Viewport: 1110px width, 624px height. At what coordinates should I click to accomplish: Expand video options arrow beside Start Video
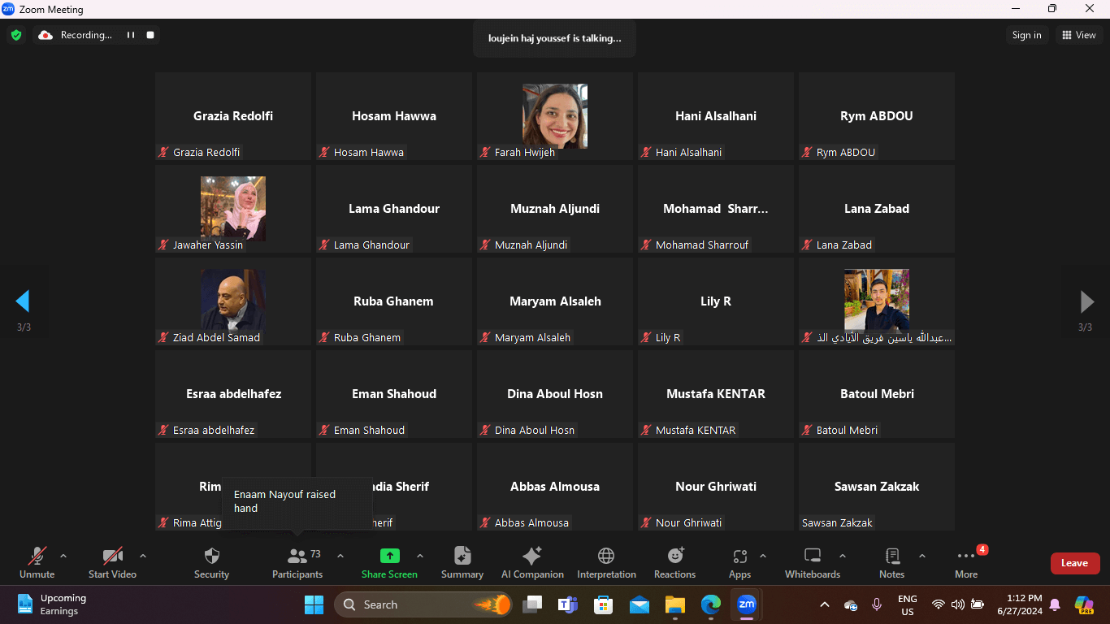(x=143, y=557)
